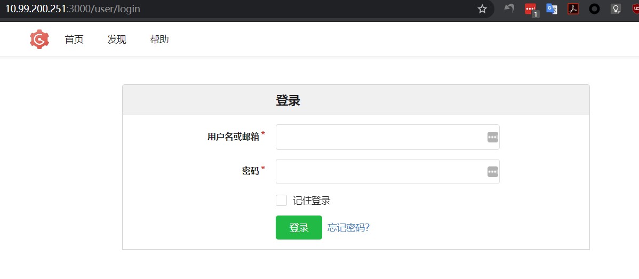
Task: Click the Adobe Acrobat extension icon
Action: tap(573, 9)
